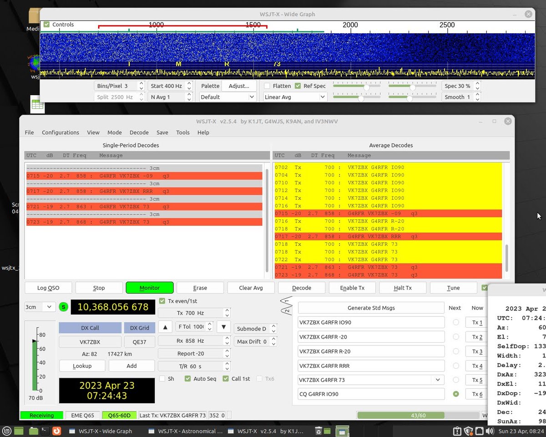
Task: Click the spreadsheet file icon on desktop
Action: [37, 105]
